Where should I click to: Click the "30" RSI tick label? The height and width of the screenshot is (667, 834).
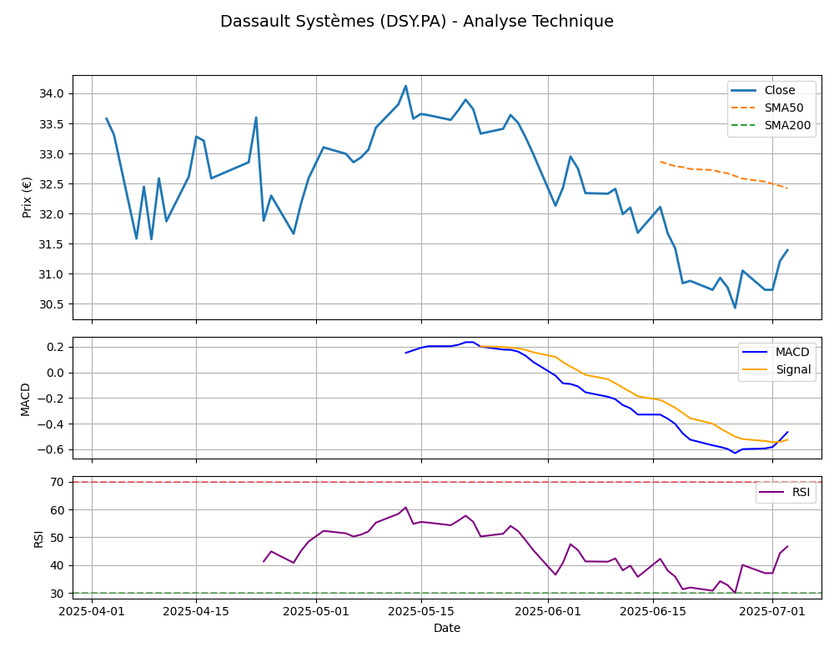[58, 594]
